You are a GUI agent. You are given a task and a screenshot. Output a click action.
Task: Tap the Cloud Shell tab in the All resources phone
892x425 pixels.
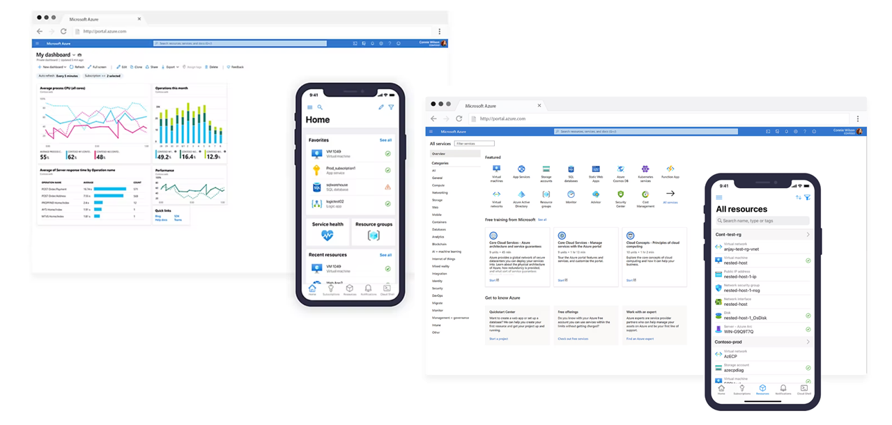click(x=803, y=389)
